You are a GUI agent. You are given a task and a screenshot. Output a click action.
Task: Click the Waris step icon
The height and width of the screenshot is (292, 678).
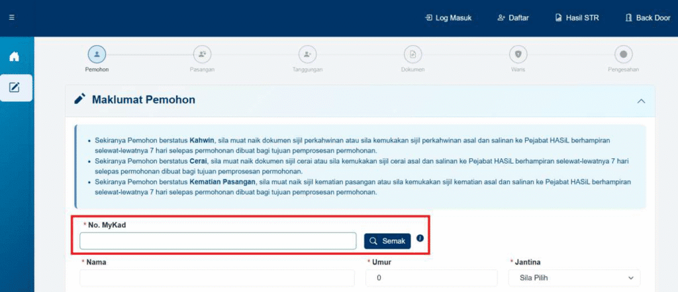click(518, 54)
